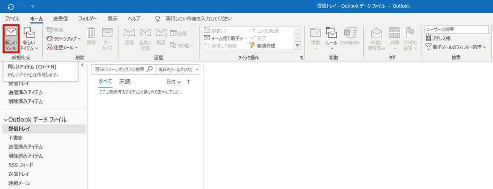Screen dimensions: 493x189
Task: Open the アドレス帳 address book
Action: pos(438,38)
